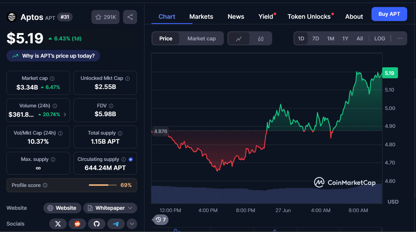Click Profile score info icon

(x=45, y=185)
